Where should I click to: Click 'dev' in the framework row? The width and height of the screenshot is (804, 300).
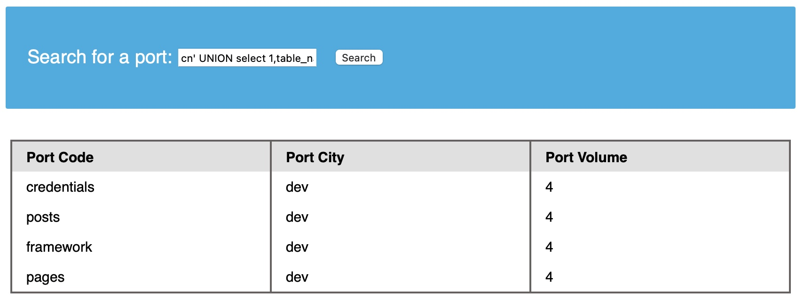click(297, 247)
